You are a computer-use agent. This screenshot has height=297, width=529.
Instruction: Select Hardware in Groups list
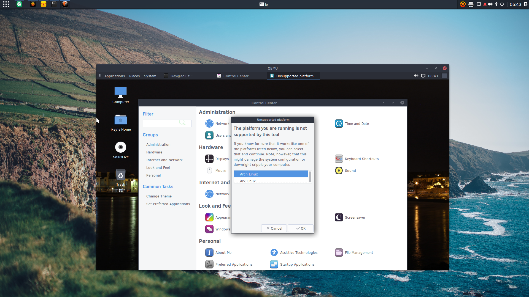pyautogui.click(x=154, y=152)
